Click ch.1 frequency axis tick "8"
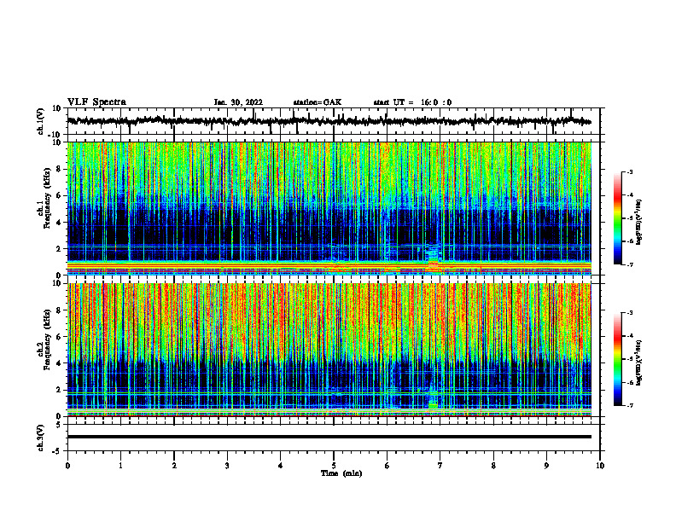This screenshot has height=522, width=676. [59, 169]
